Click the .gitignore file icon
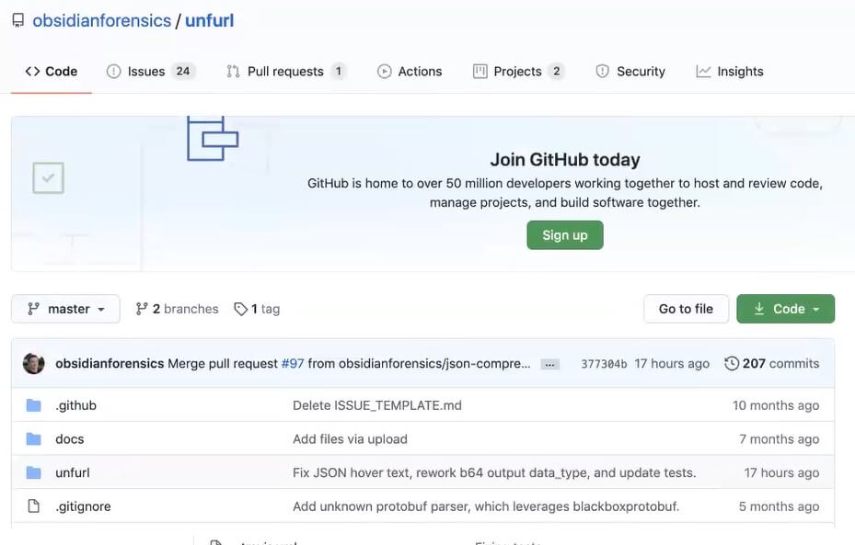 (34, 506)
